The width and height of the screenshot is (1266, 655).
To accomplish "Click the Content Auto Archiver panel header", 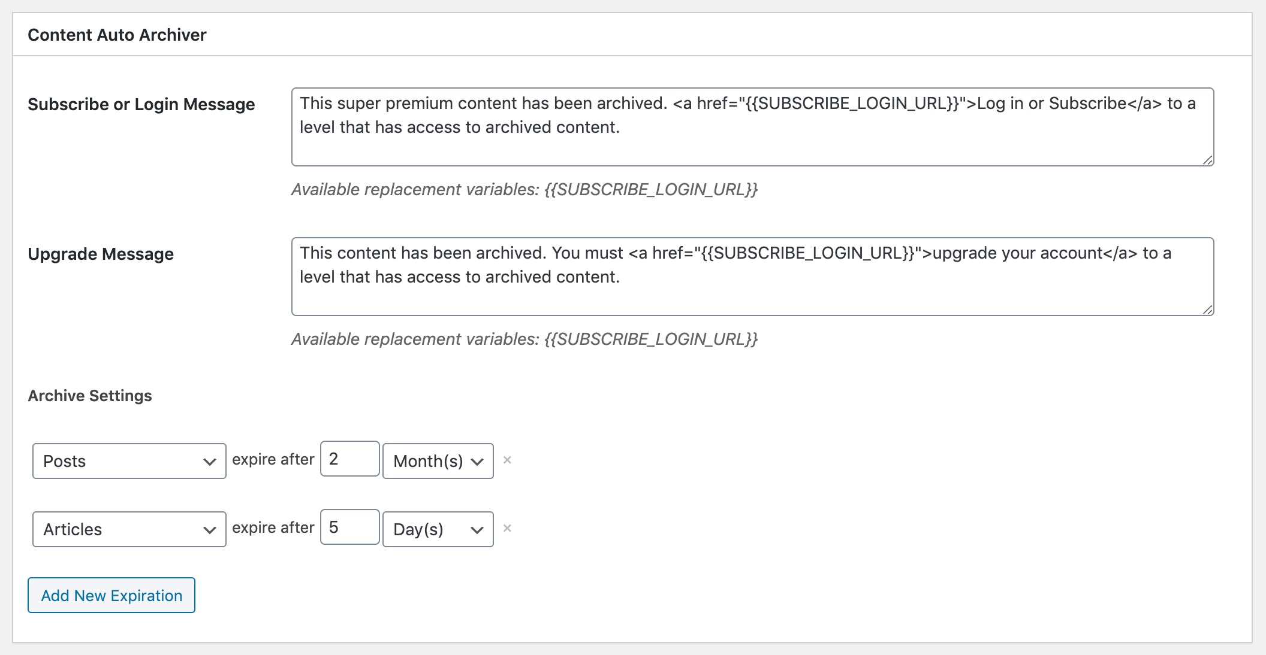I will coord(117,35).
